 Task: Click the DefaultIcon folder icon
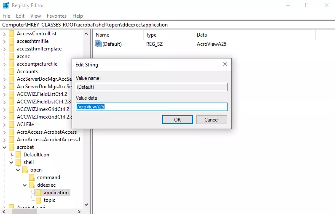(x=19, y=155)
